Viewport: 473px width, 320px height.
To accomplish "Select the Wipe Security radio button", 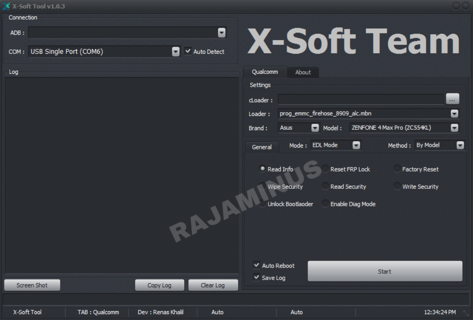I will click(263, 186).
